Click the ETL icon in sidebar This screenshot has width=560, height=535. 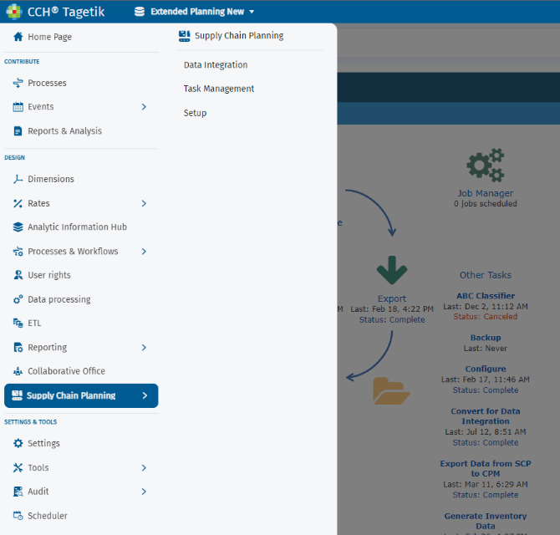(18, 323)
